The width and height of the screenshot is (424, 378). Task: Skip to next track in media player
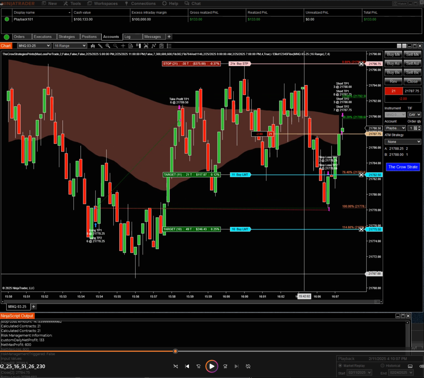(237, 366)
